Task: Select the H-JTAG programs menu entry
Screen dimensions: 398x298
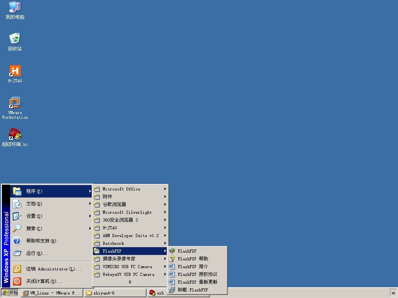Action: pos(130,228)
